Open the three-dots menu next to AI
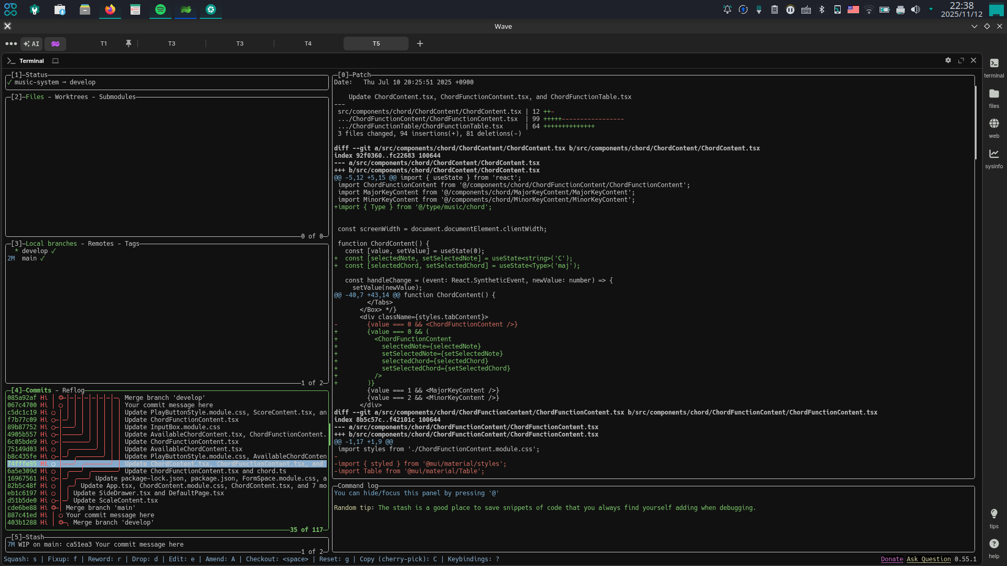Viewport: 1007px width, 566px height. pos(11,44)
